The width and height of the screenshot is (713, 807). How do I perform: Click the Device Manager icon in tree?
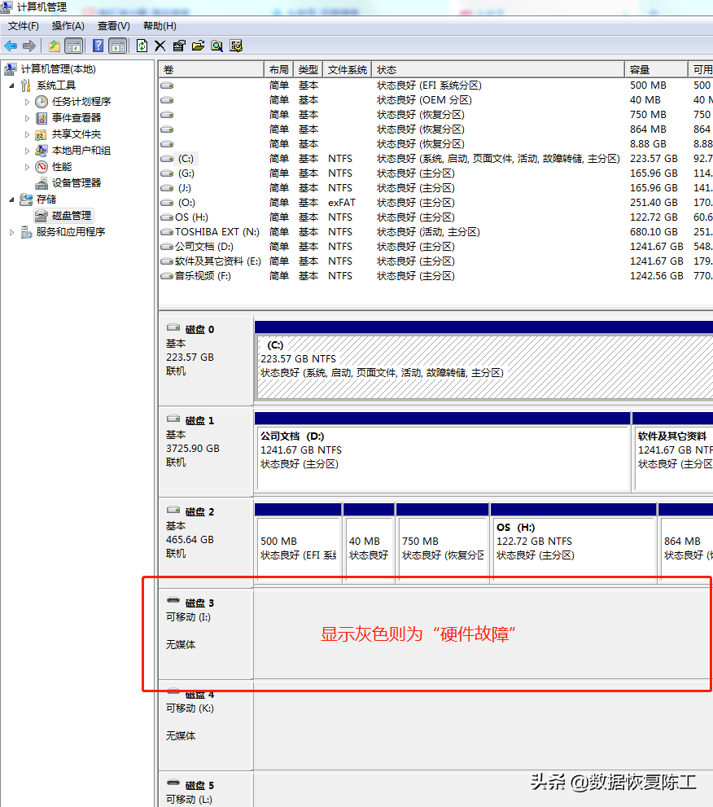pyautogui.click(x=42, y=183)
